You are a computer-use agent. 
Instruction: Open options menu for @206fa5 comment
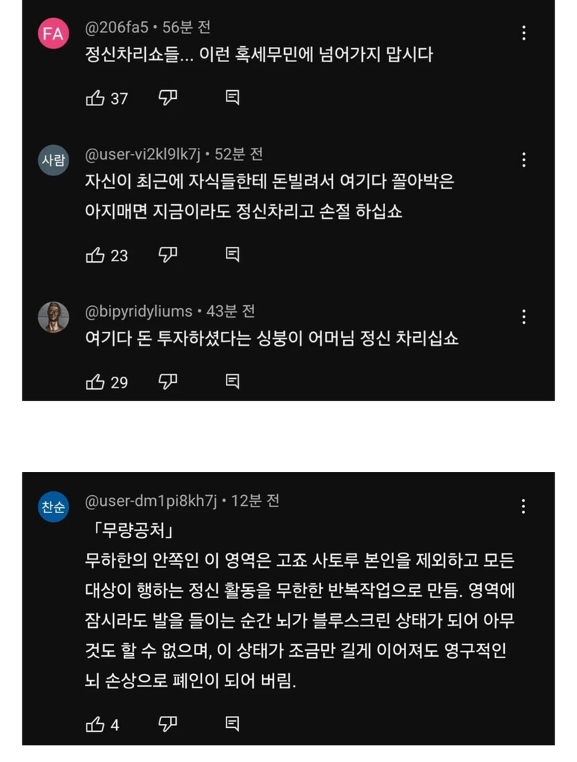click(x=524, y=33)
